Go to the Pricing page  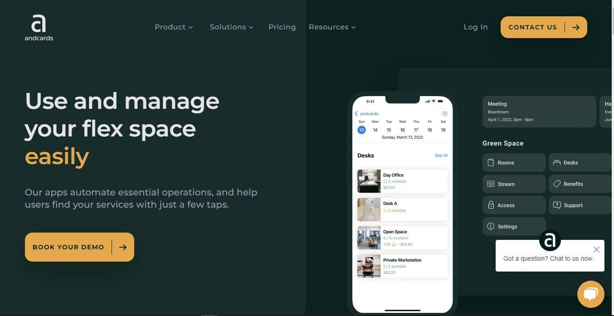(x=282, y=27)
